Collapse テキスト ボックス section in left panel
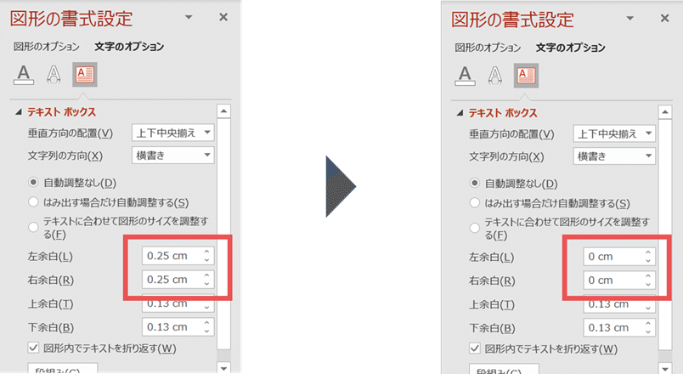This screenshot has width=683, height=374. (x=19, y=112)
